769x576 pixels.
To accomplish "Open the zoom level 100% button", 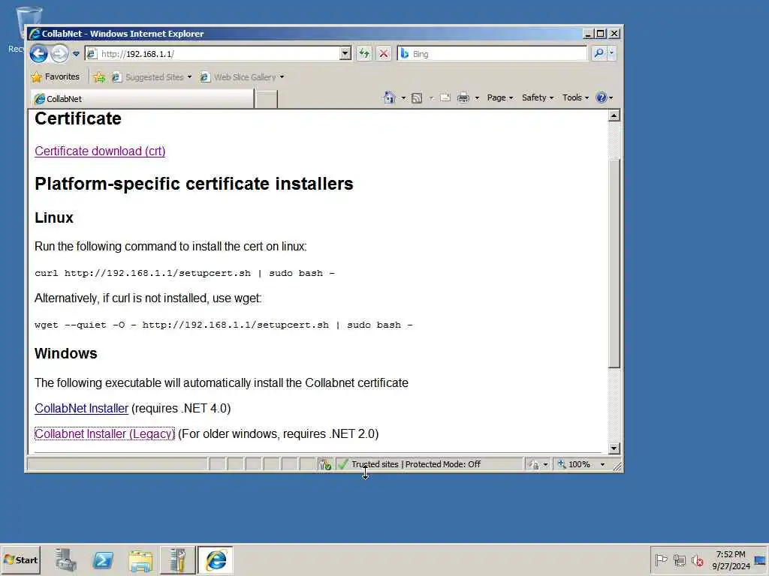I will point(574,464).
